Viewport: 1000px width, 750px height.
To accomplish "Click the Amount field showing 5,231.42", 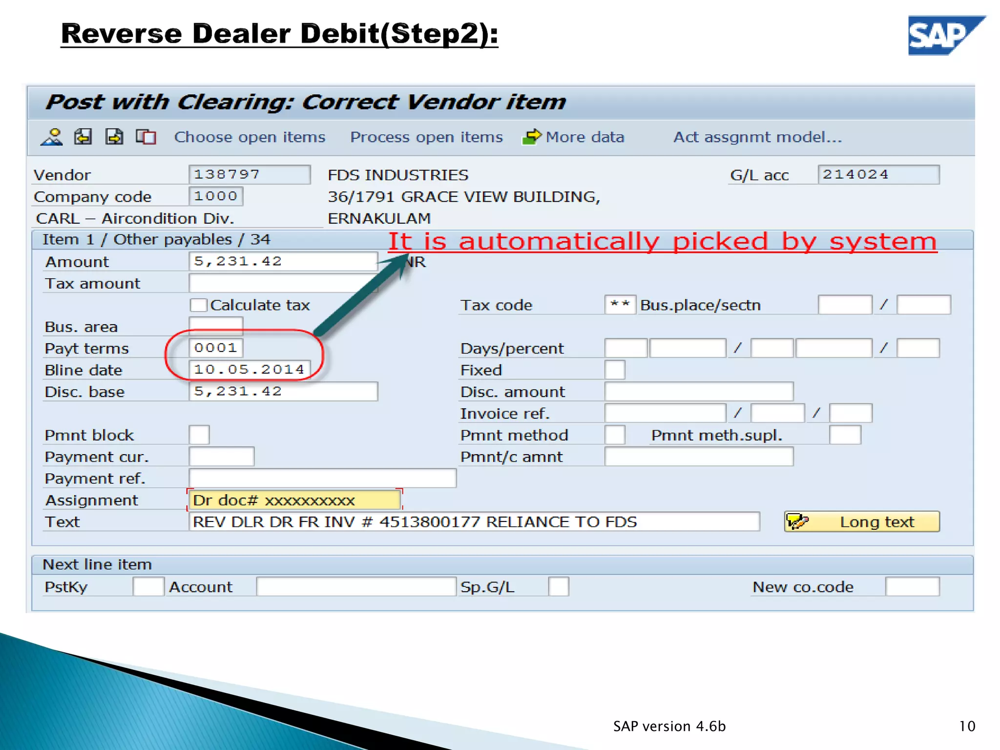I will click(x=283, y=261).
